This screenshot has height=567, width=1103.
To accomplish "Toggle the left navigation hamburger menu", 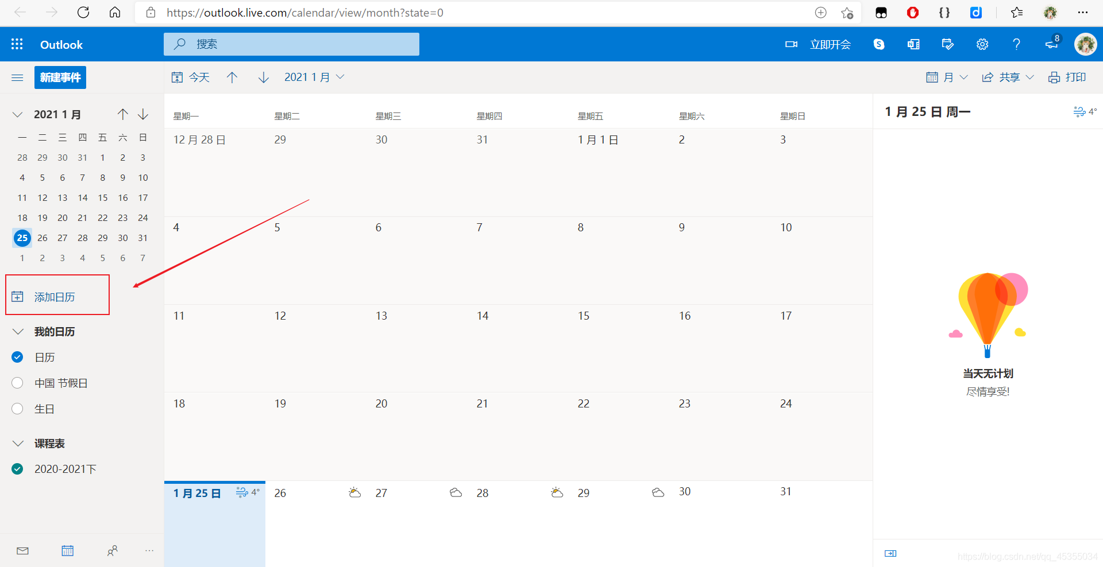I will [17, 77].
